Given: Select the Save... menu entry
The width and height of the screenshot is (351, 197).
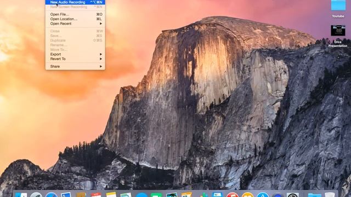Looking at the screenshot, I should pos(75,36).
